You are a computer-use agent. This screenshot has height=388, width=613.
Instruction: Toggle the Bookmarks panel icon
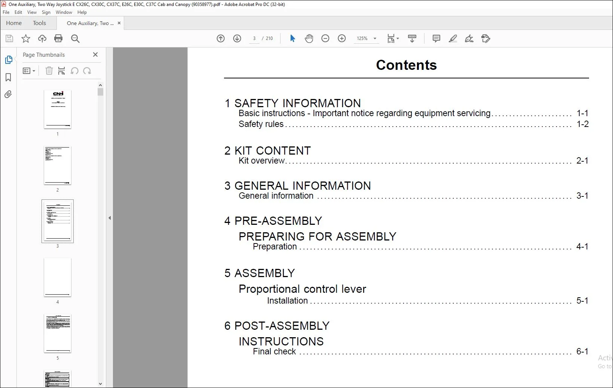[x=8, y=77]
